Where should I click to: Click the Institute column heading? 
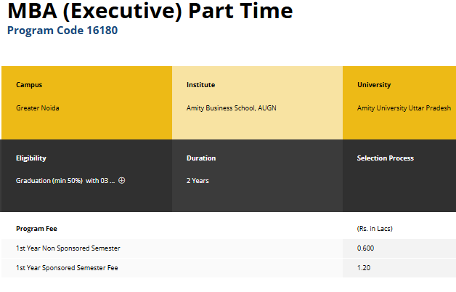(200, 85)
